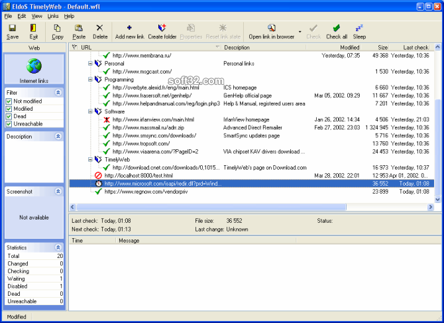Image resolution: width=444 pixels, height=323 pixels.
Task: Sort by the Description column header
Action: tap(264, 47)
